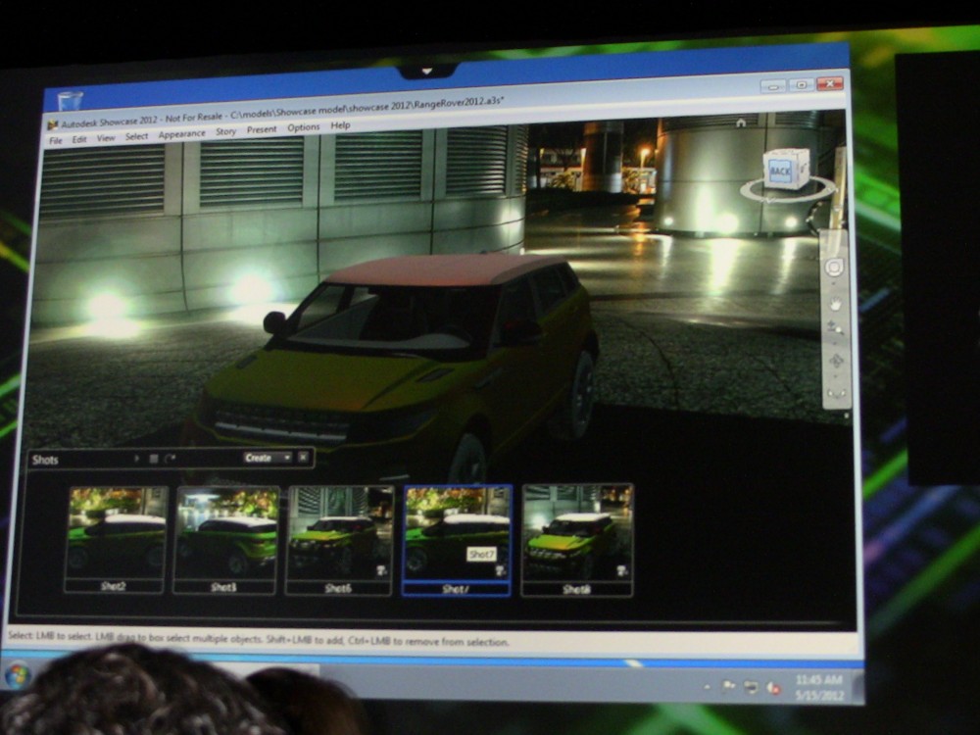
Task: Stop the shots playback
Action: pyautogui.click(x=153, y=458)
